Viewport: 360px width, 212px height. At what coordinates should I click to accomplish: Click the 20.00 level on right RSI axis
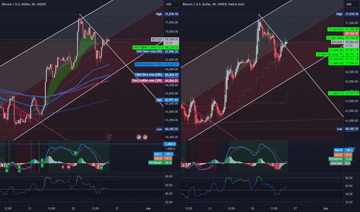pos(349,202)
